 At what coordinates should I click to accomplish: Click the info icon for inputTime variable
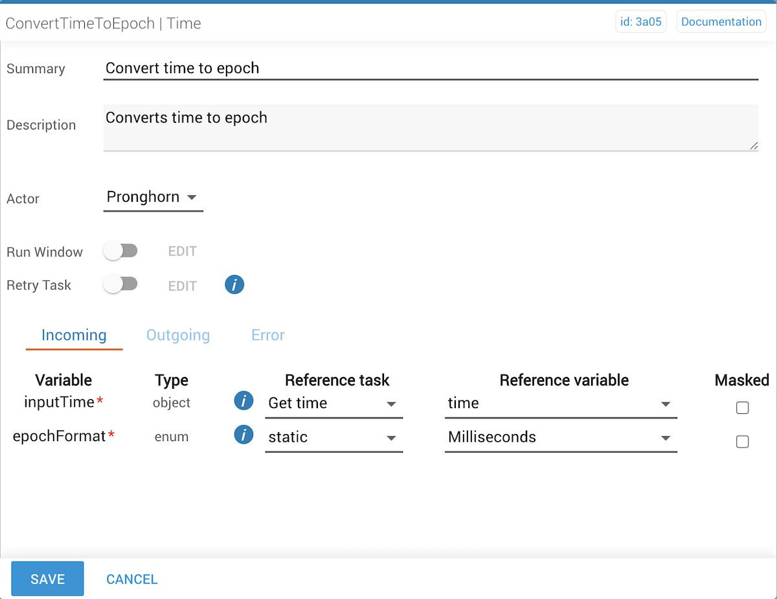click(243, 402)
